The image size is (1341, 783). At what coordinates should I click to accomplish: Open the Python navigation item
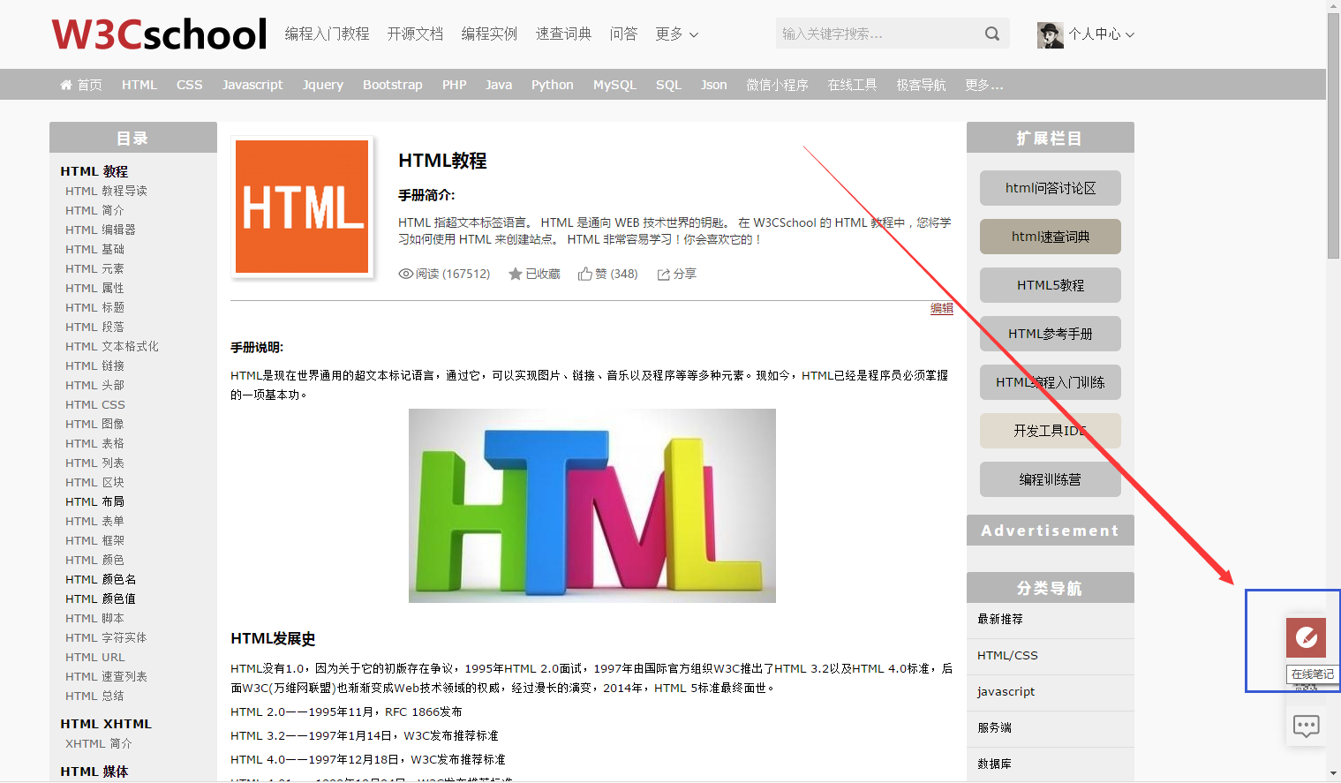click(552, 85)
